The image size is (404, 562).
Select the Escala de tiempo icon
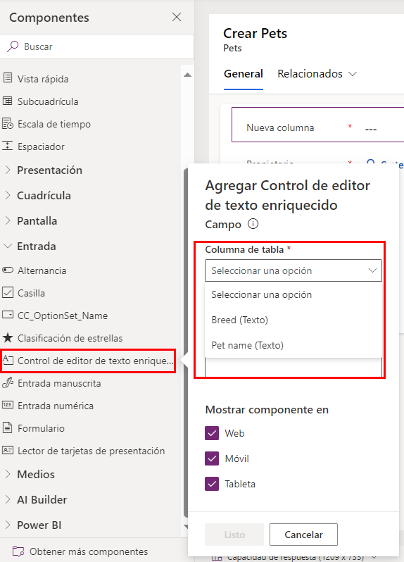click(x=8, y=124)
